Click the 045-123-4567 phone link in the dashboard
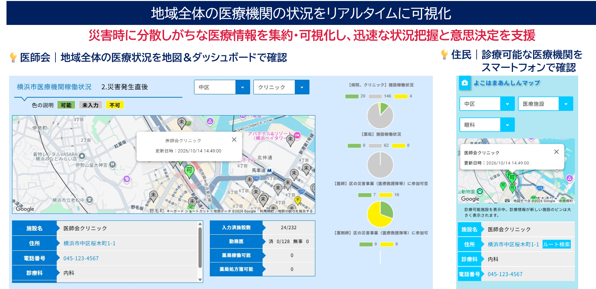Image resolution: width=596 pixels, height=289 pixels. [81, 258]
